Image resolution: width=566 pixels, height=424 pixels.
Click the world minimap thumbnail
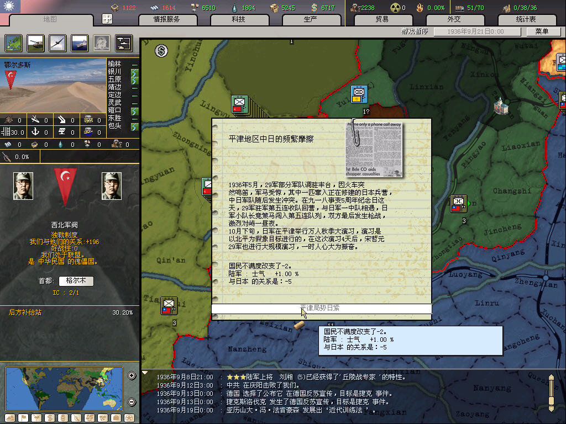[x=65, y=388]
